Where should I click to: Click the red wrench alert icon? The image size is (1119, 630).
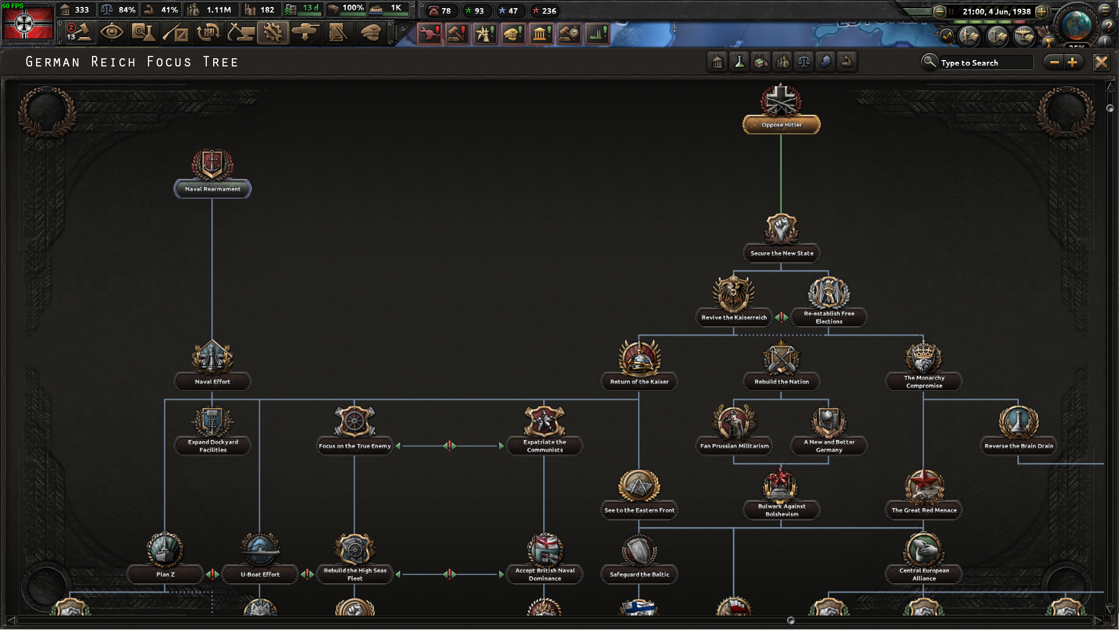coord(430,34)
